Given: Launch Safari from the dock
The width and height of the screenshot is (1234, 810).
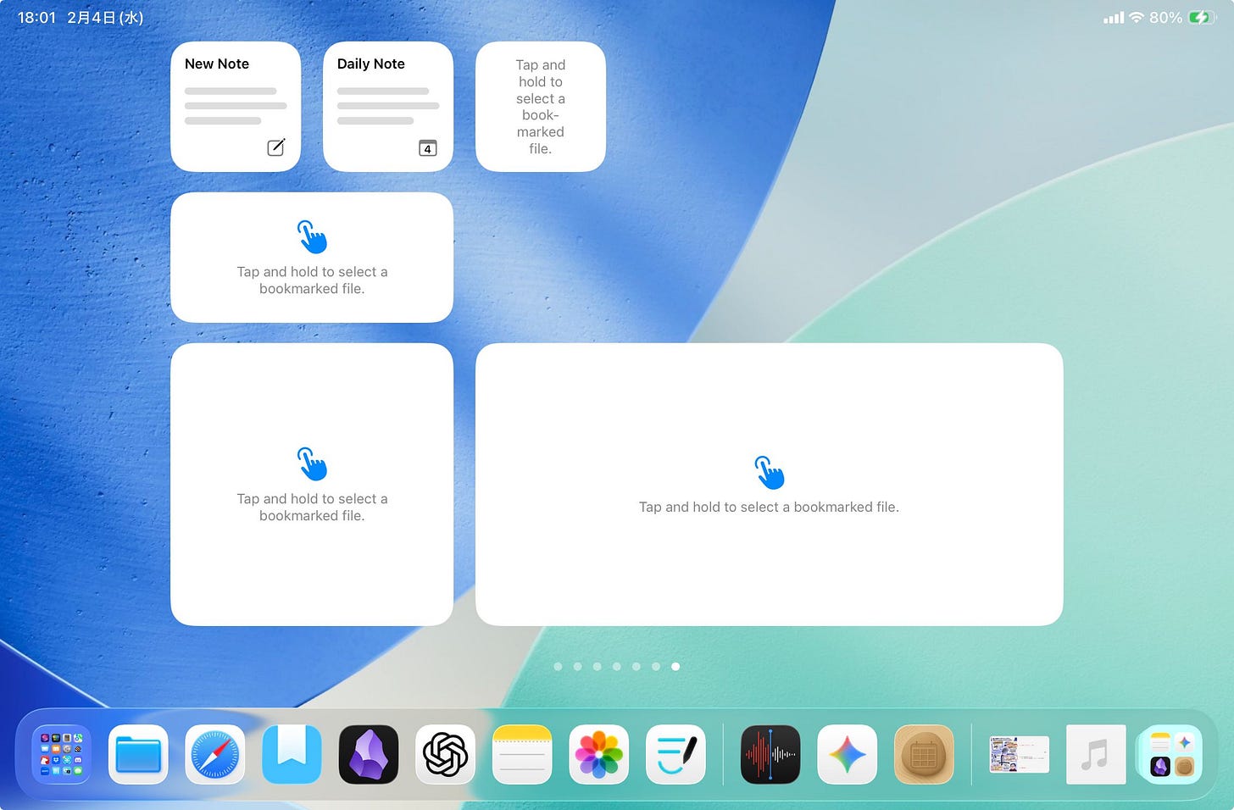Looking at the screenshot, I should pyautogui.click(x=215, y=754).
